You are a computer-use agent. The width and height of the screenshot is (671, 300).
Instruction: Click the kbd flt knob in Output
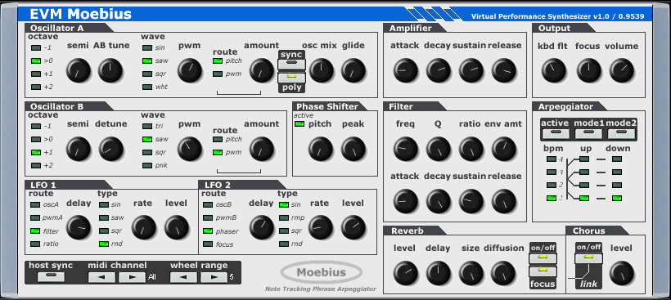click(x=554, y=70)
